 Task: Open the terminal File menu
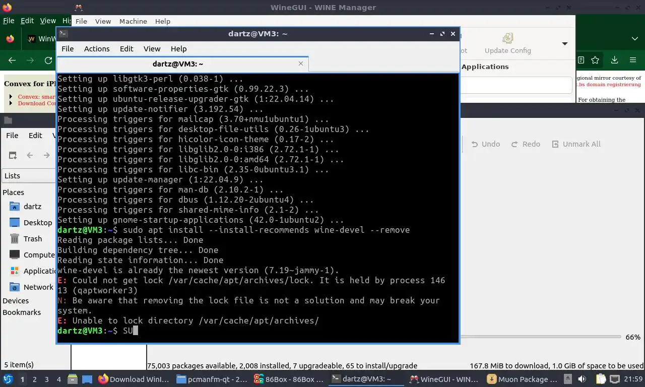coord(68,49)
